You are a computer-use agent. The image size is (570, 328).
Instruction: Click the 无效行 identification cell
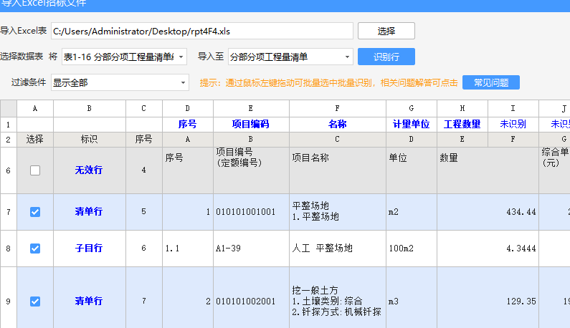click(90, 170)
